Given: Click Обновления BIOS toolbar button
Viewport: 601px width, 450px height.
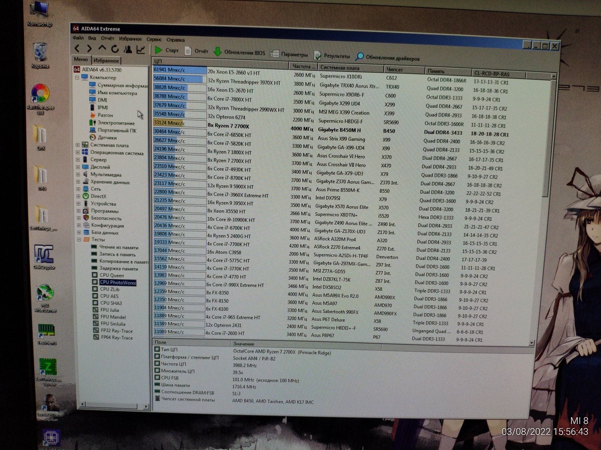Looking at the screenshot, I should 239,52.
